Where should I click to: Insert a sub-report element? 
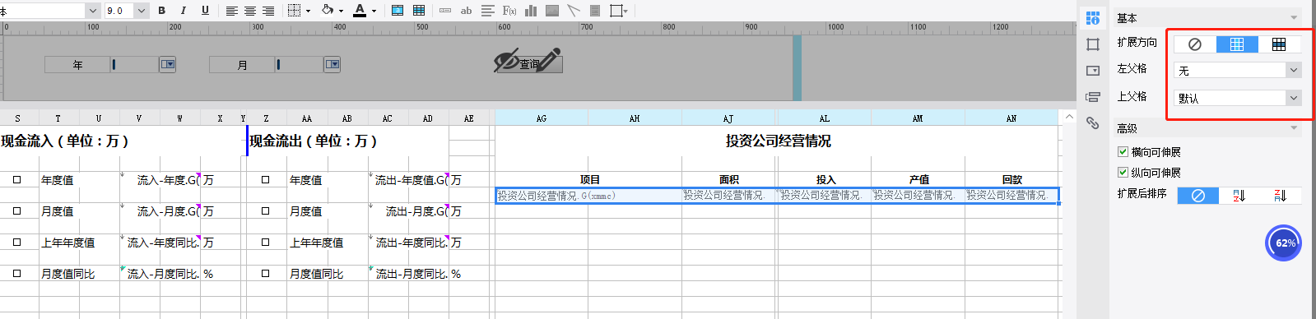click(x=595, y=11)
